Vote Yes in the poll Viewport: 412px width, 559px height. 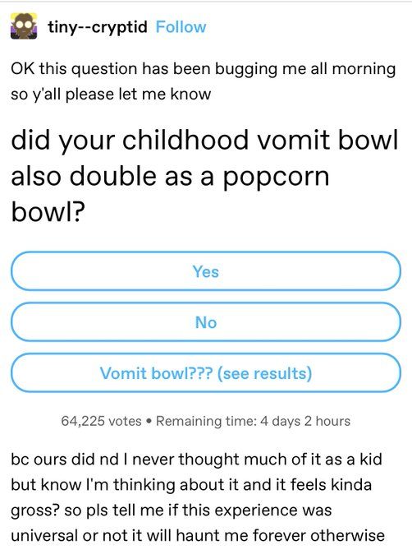coord(206,271)
